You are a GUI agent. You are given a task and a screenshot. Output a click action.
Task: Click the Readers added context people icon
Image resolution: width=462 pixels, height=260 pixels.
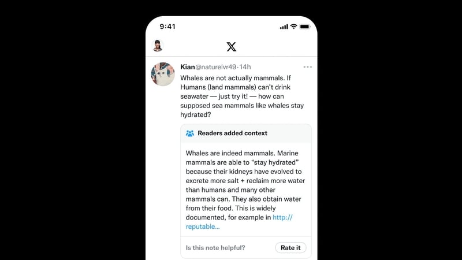[x=190, y=133]
